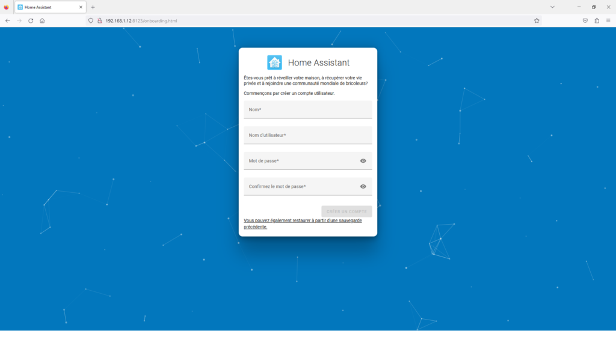Click the forward navigation arrow icon

tap(17, 20)
